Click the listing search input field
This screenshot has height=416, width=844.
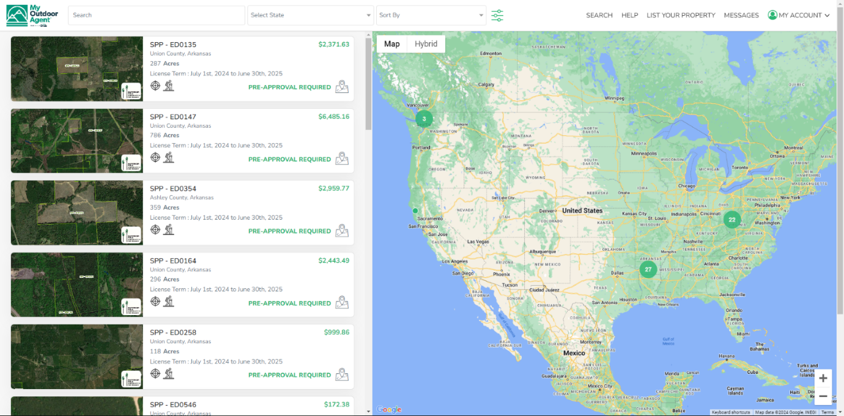pyautogui.click(x=156, y=15)
